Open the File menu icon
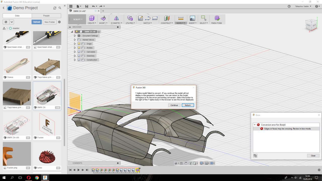322x181 pixels. (78, 6)
